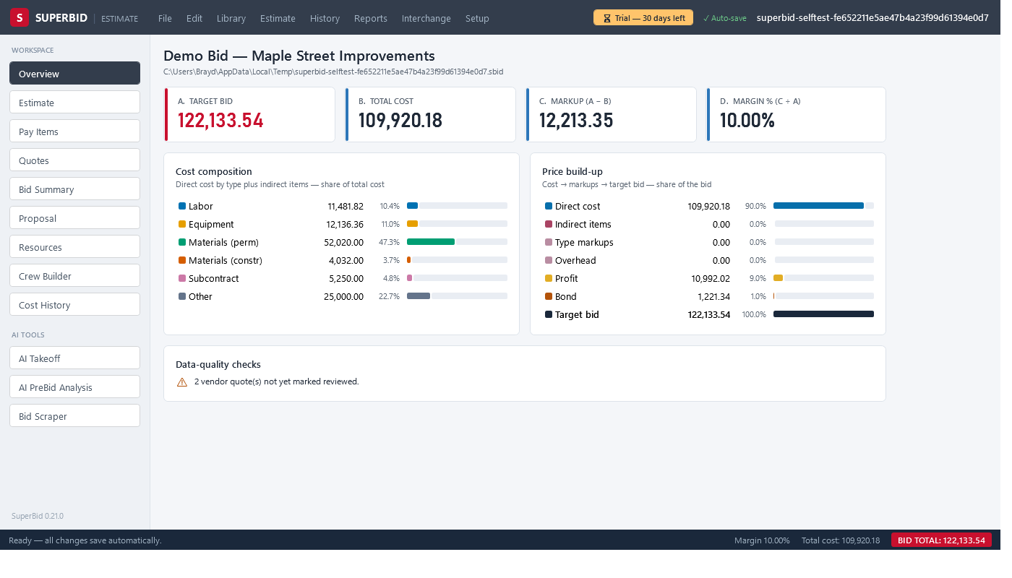Click the Materials (constr) color swatch
The image size is (1012, 578).
[x=182, y=260]
